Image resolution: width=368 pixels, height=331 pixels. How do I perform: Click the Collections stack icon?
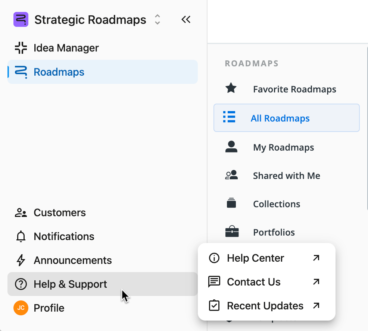click(231, 204)
